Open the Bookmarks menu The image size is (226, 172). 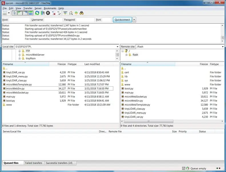tap(50, 8)
